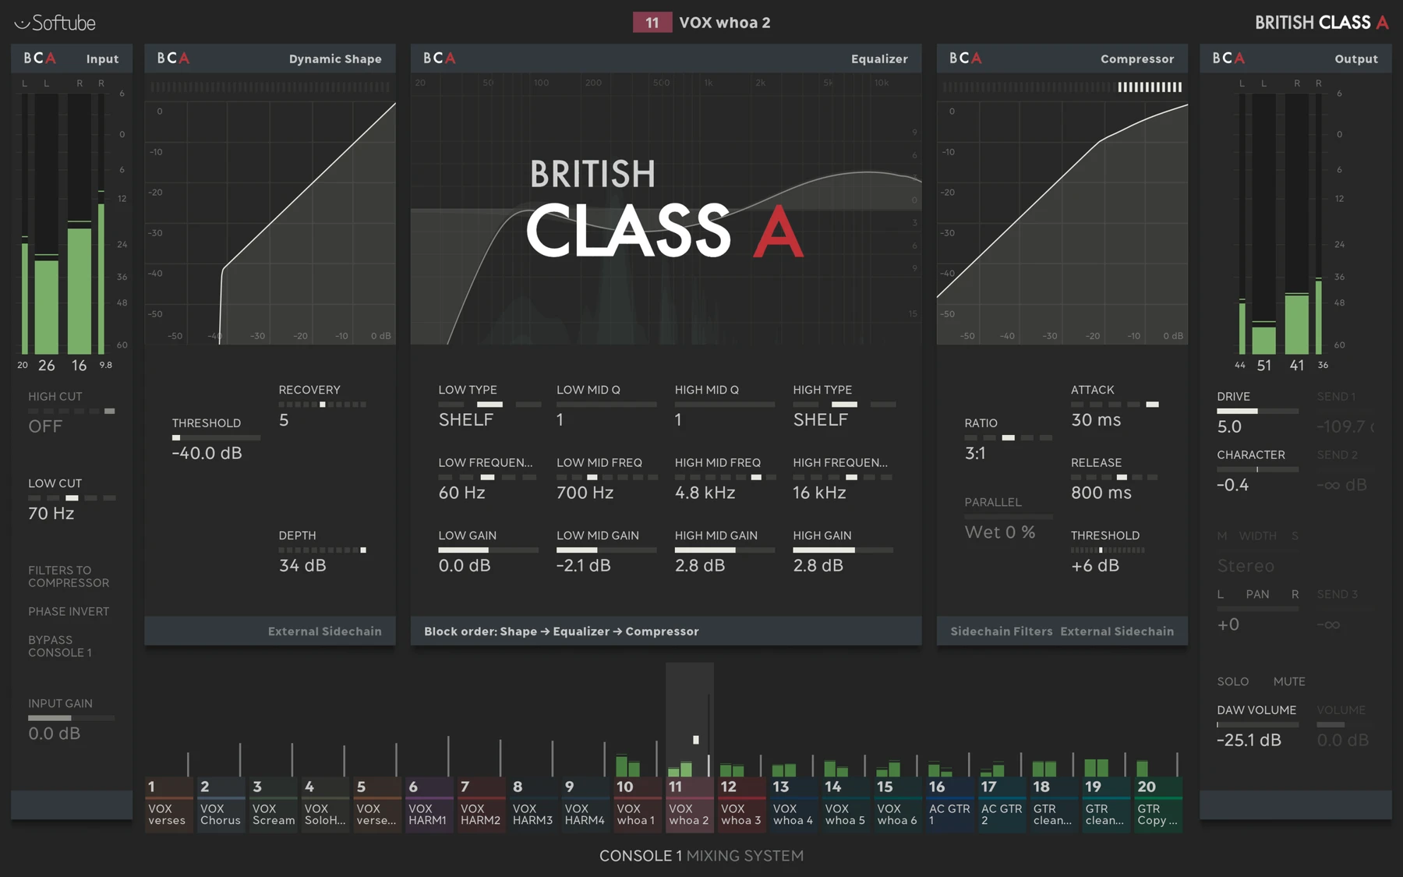Click the BCA logo in Equalizer header
This screenshot has height=877, width=1403.
point(440,58)
